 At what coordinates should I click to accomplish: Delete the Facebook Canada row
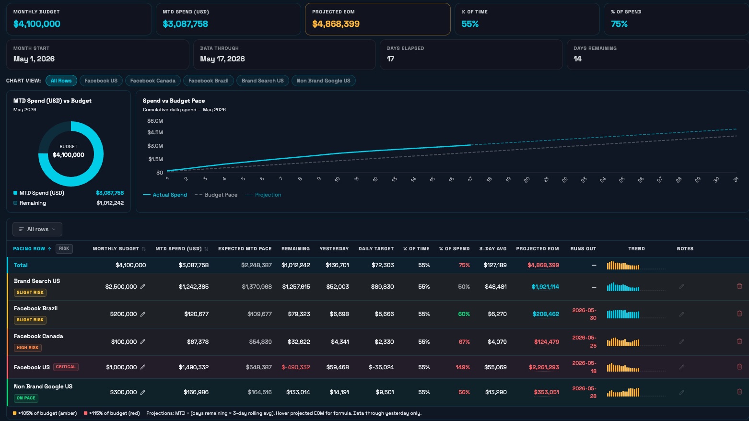pos(739,341)
